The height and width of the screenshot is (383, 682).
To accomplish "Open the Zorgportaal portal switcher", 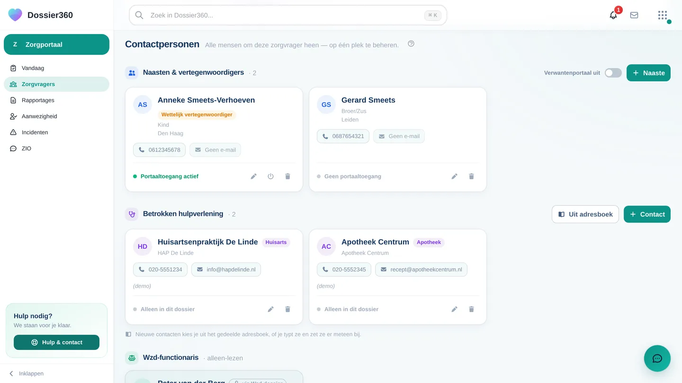I will [x=56, y=44].
